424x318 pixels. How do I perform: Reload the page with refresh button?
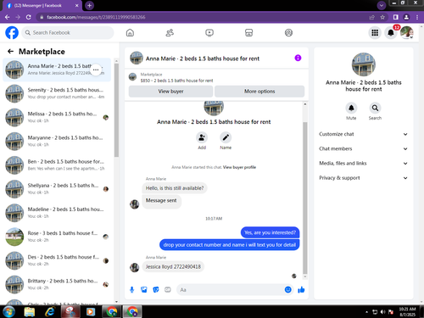[29, 17]
